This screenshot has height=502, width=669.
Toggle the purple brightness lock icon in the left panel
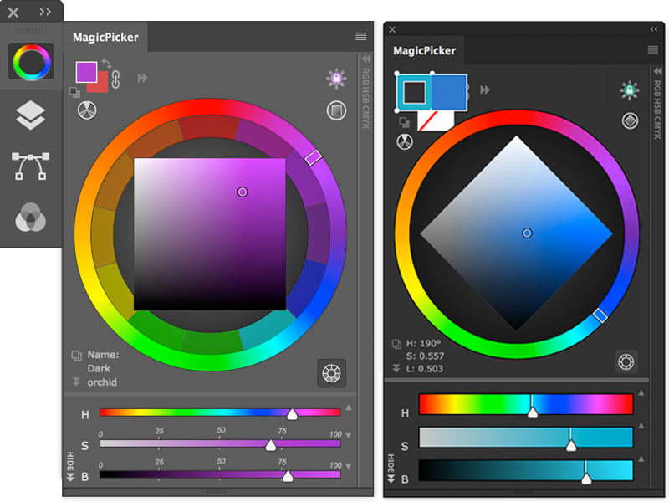(336, 78)
